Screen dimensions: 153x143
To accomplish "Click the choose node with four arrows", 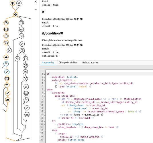I will [16, 15].
